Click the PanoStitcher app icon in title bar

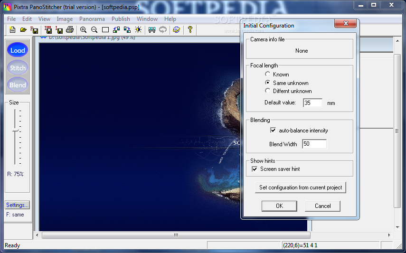(x=8, y=7)
